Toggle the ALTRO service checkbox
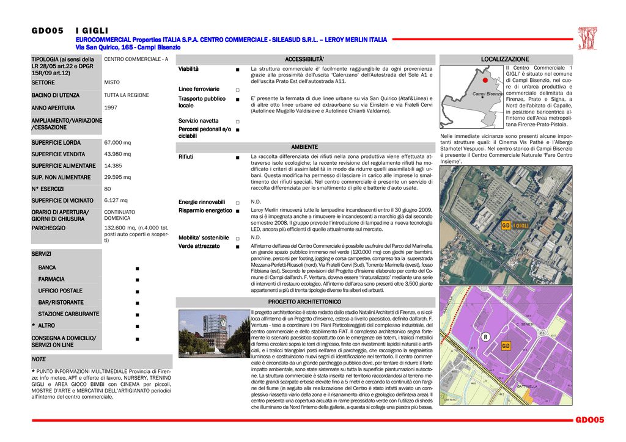Screen dimensions: 626x442 138,327
